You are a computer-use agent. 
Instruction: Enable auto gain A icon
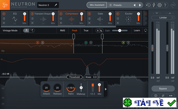[98, 30]
